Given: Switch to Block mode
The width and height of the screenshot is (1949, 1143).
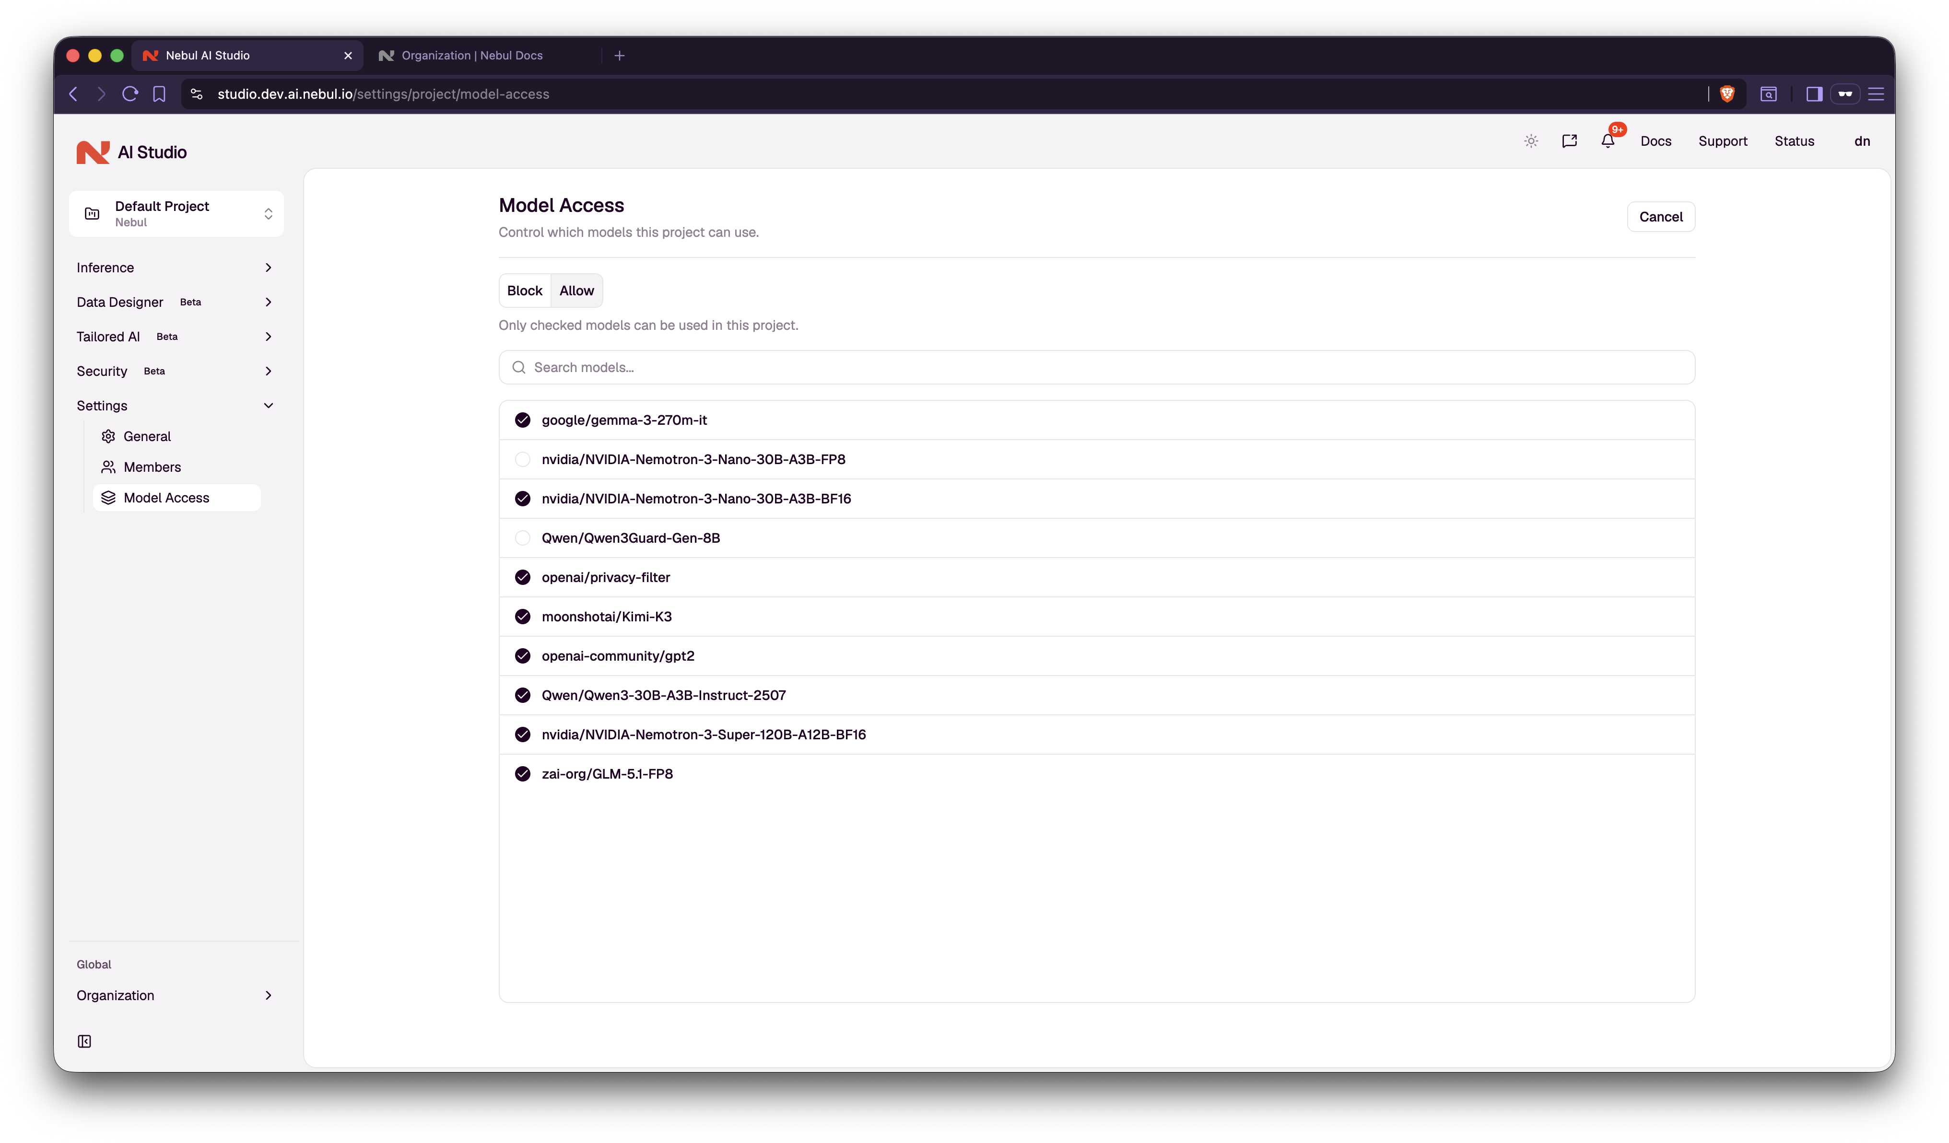Looking at the screenshot, I should (x=525, y=291).
